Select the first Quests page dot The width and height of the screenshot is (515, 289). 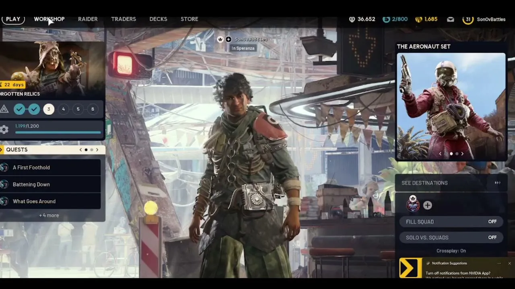[x=86, y=150]
